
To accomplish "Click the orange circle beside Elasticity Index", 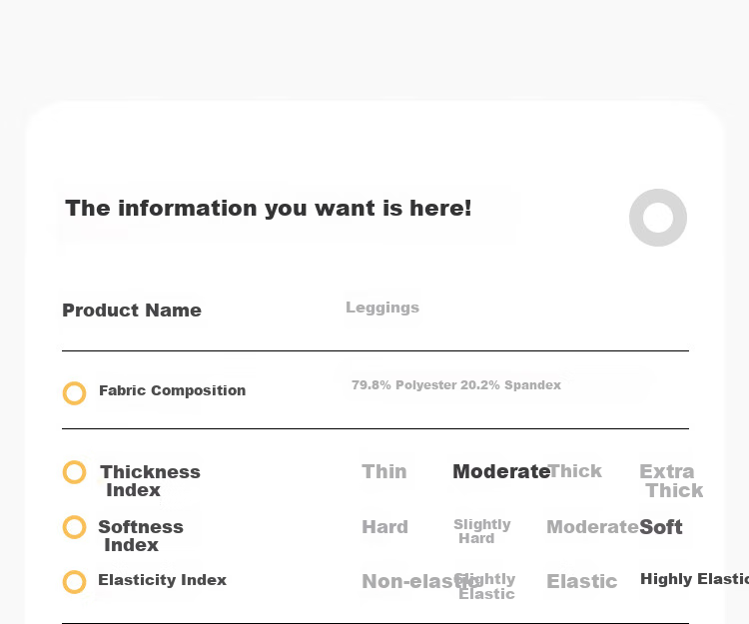I will click(75, 582).
